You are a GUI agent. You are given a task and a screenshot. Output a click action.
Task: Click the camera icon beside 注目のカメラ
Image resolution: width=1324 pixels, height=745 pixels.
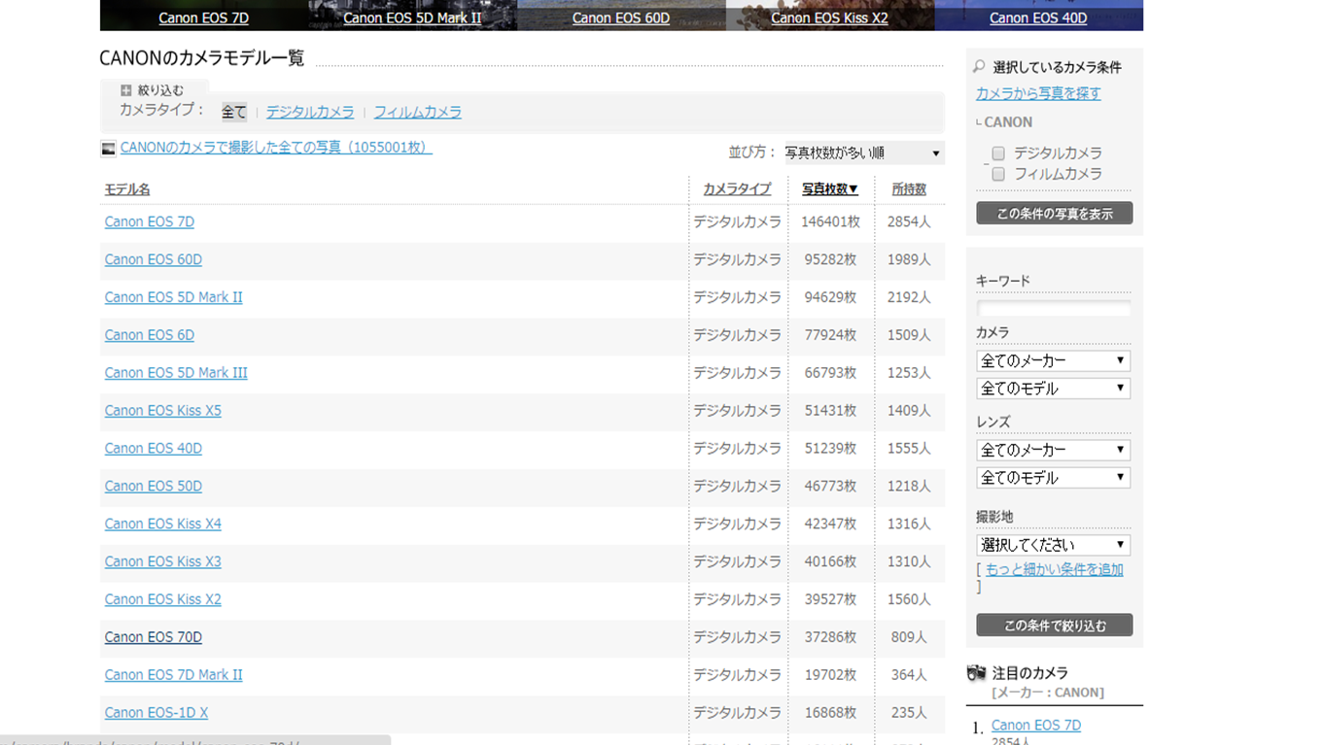click(x=976, y=672)
